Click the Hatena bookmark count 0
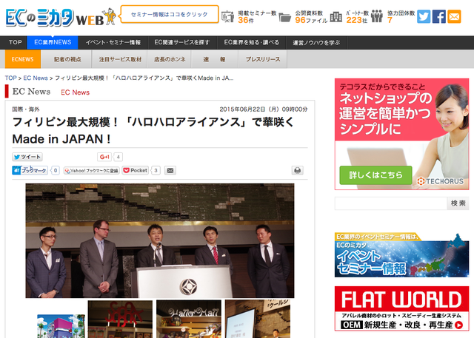 pos(56,171)
